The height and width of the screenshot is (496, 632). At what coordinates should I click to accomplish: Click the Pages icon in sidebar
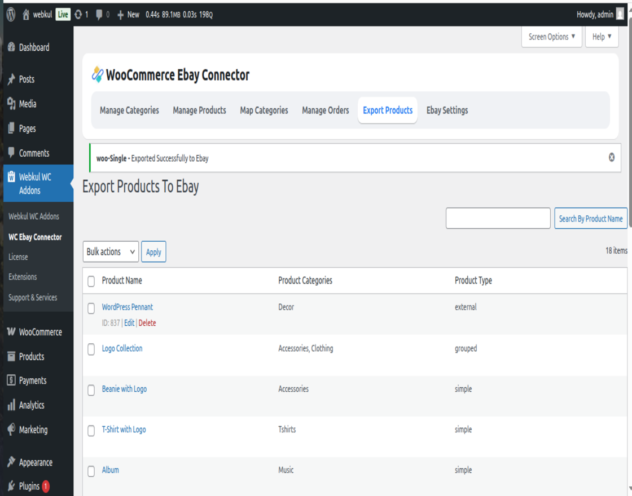click(x=11, y=128)
